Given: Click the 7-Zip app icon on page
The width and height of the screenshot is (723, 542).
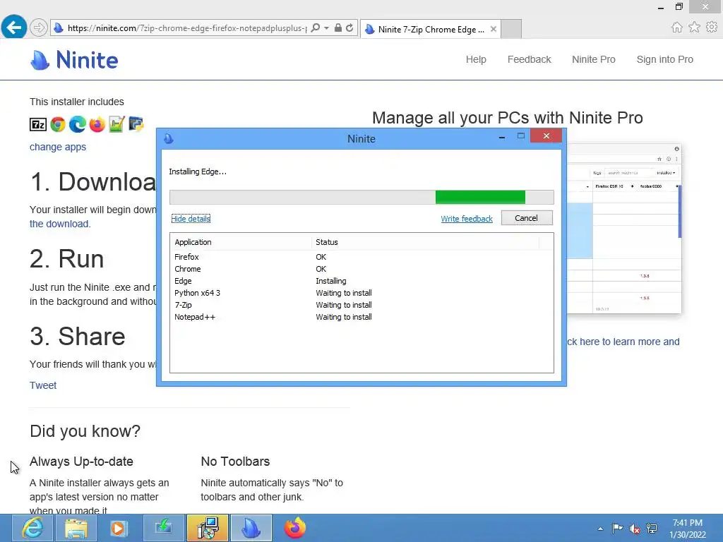Looking at the screenshot, I should [x=38, y=124].
